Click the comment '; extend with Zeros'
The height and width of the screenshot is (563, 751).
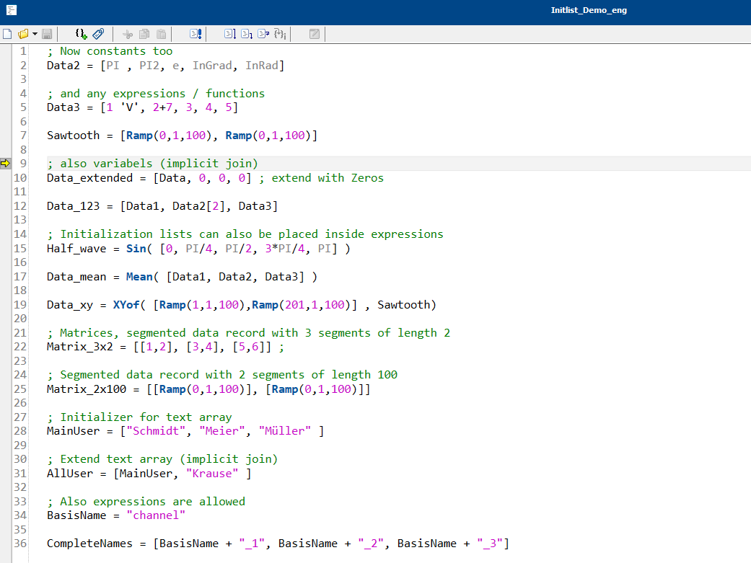click(x=321, y=178)
